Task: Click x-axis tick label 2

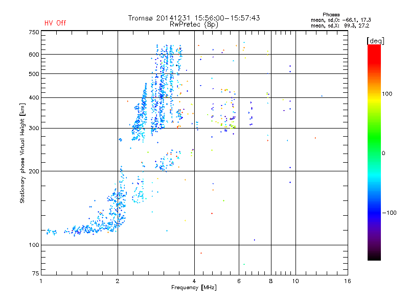Action: pyautogui.click(x=118, y=281)
